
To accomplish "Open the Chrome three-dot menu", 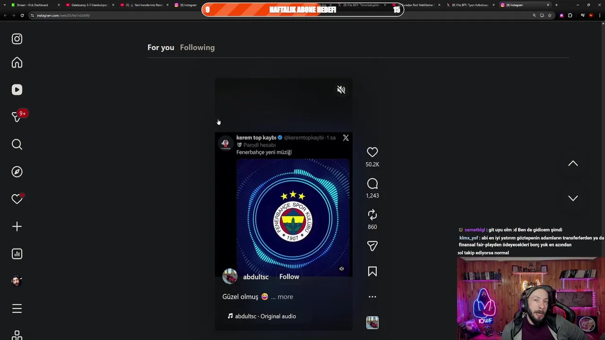I will click(599, 15).
